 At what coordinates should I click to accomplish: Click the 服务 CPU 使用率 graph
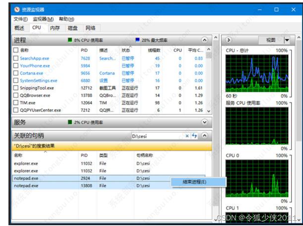pyautogui.click(x=257, y=126)
